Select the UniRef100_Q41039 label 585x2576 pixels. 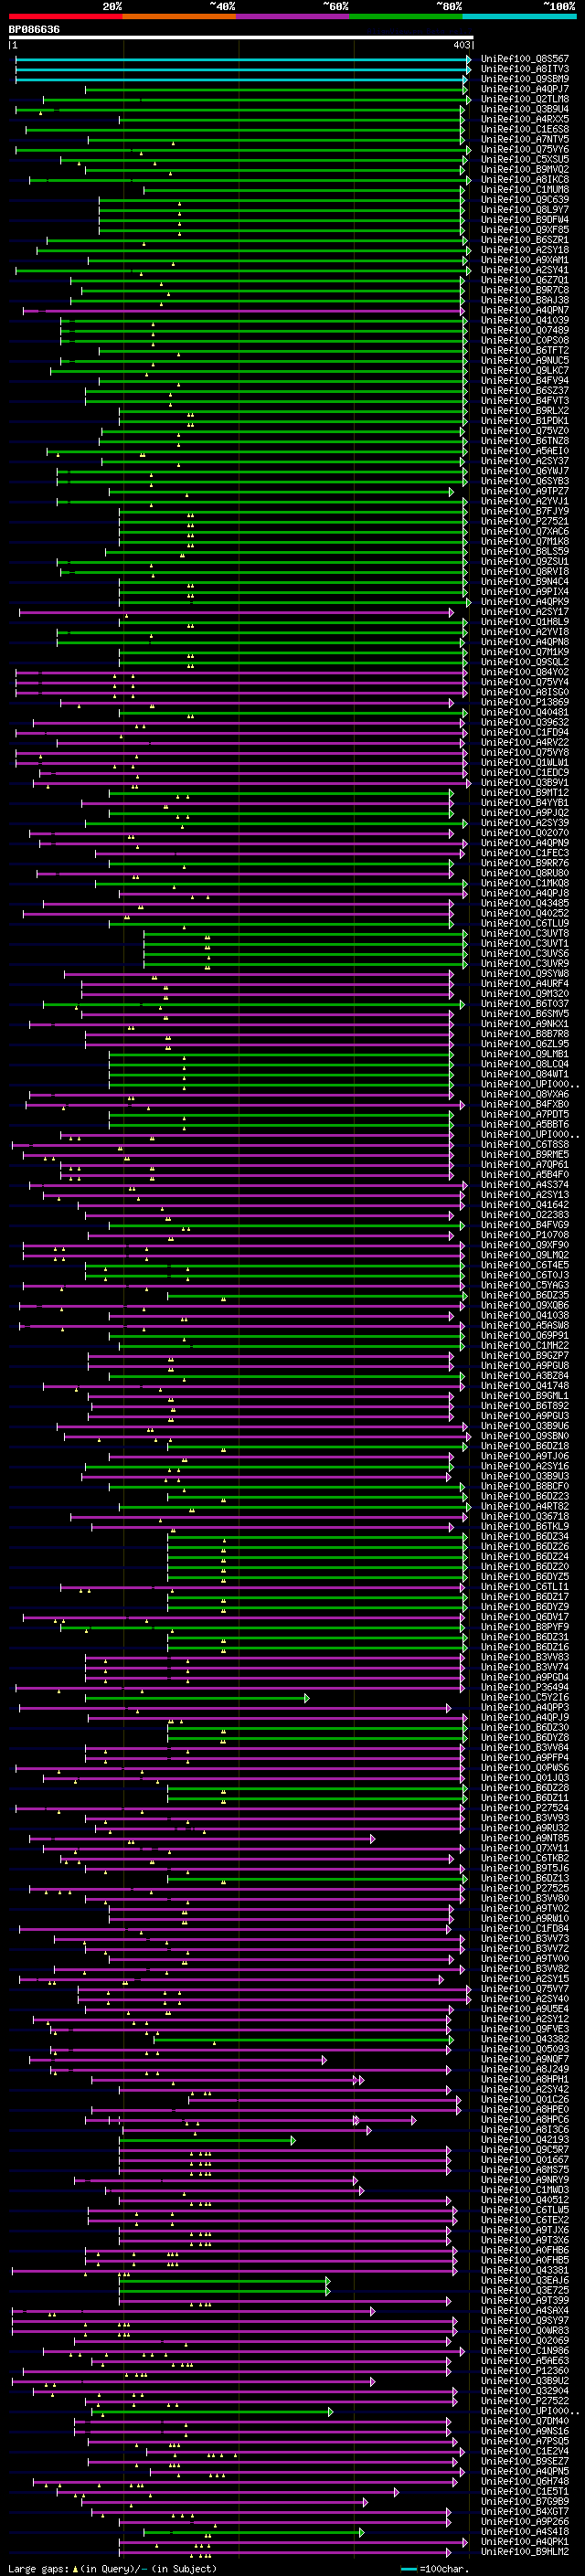(525, 320)
